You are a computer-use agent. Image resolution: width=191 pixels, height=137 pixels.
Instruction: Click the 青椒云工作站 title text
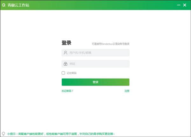pyautogui.click(x=18, y=5)
